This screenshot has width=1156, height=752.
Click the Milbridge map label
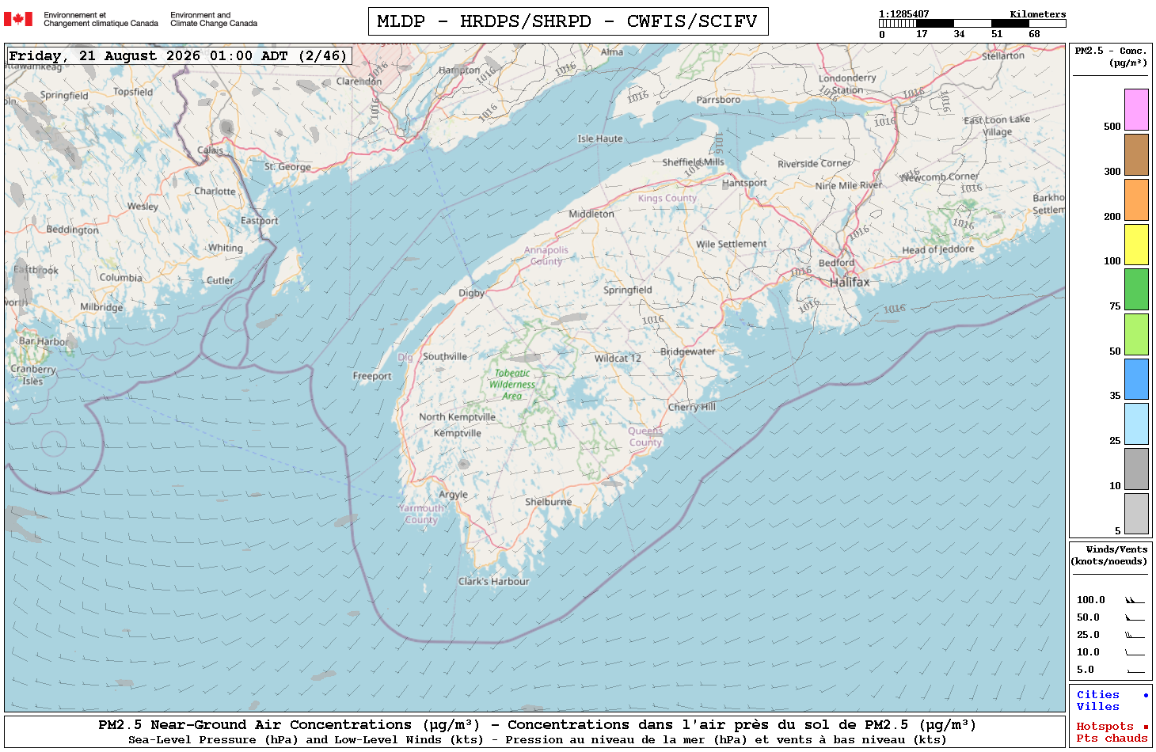101,307
